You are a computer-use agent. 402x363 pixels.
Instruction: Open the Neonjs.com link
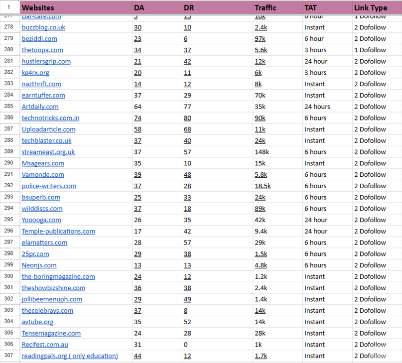tap(39, 265)
